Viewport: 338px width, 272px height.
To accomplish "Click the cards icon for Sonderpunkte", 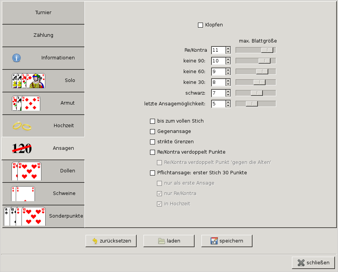I will [25, 216].
